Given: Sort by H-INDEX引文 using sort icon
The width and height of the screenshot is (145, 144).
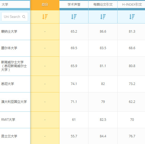Looking at the screenshot, I should [132, 17].
